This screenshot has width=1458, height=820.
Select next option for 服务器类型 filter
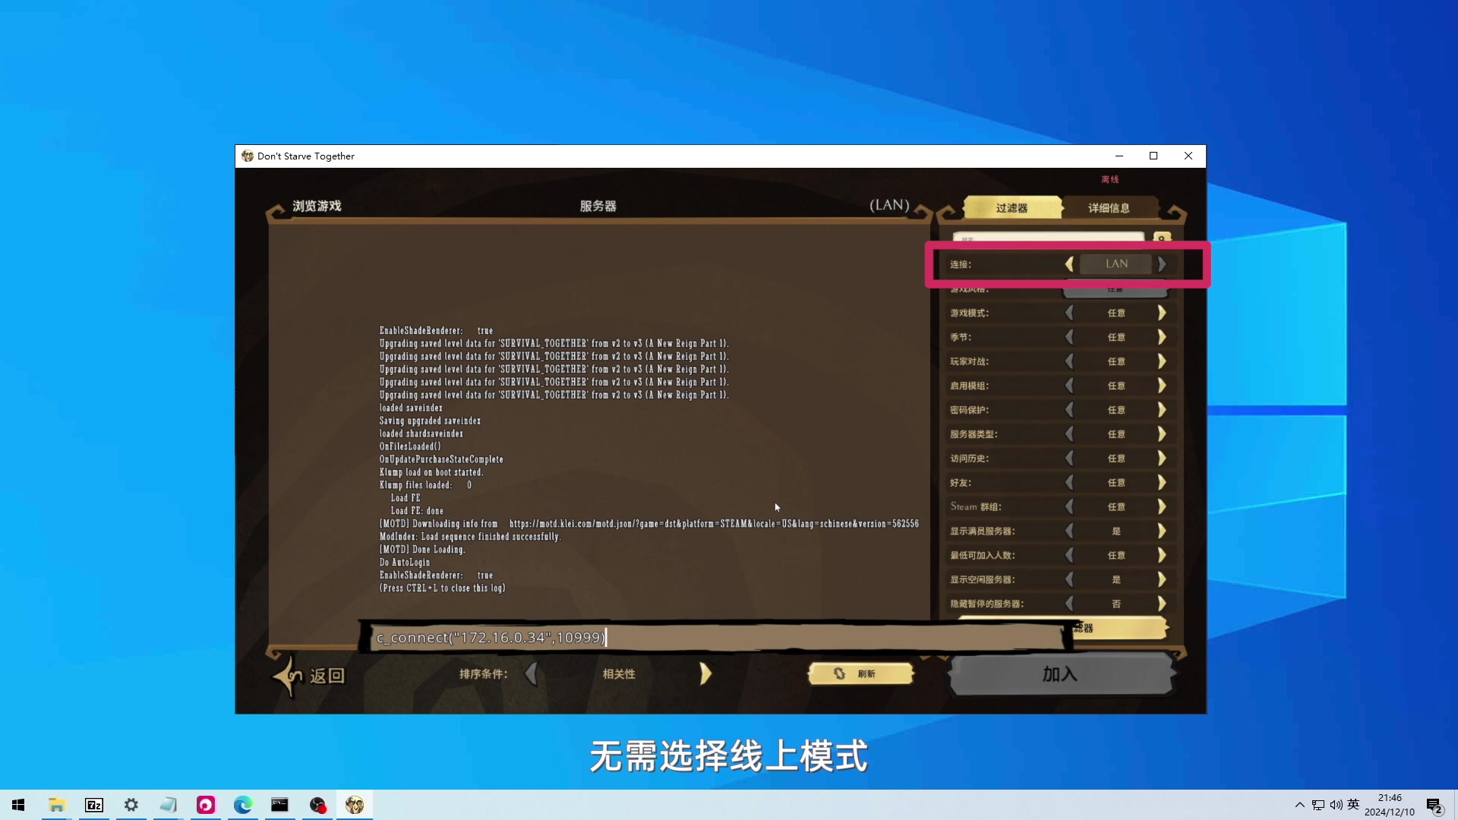coord(1162,434)
